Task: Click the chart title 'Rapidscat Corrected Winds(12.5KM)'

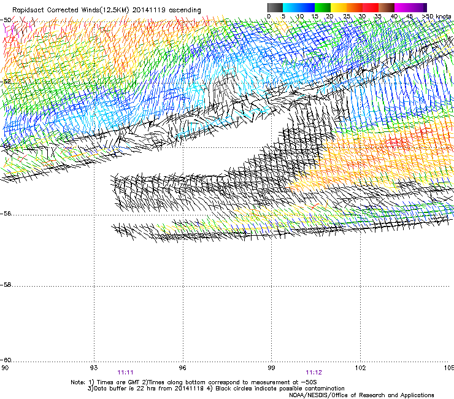Action: pyautogui.click(x=71, y=10)
